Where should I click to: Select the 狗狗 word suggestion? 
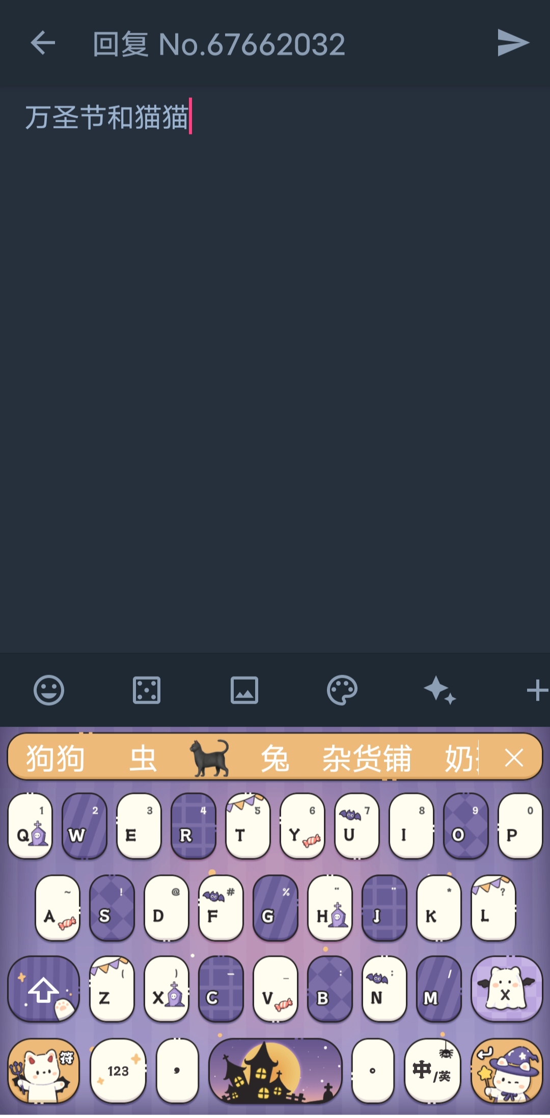pos(56,759)
